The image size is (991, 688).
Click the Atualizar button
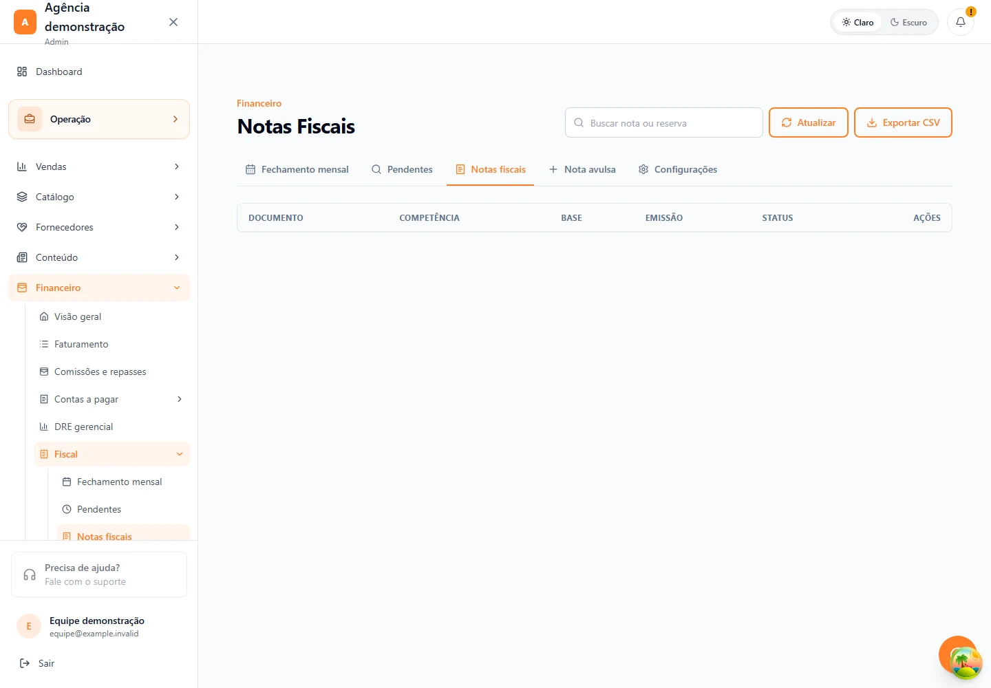click(809, 122)
